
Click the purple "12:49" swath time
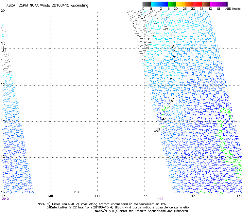5,199
